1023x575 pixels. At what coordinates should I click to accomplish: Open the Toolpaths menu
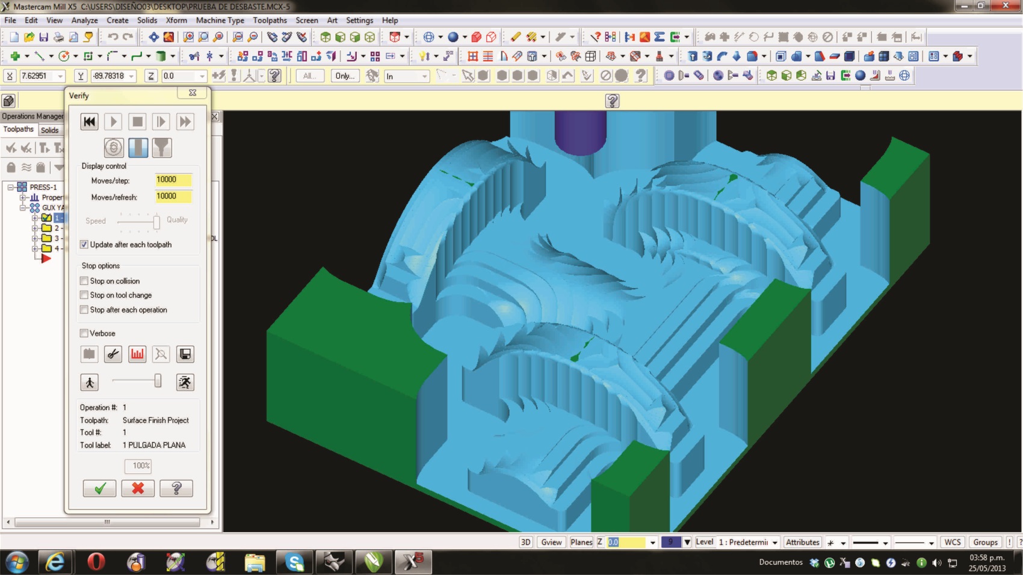point(270,20)
